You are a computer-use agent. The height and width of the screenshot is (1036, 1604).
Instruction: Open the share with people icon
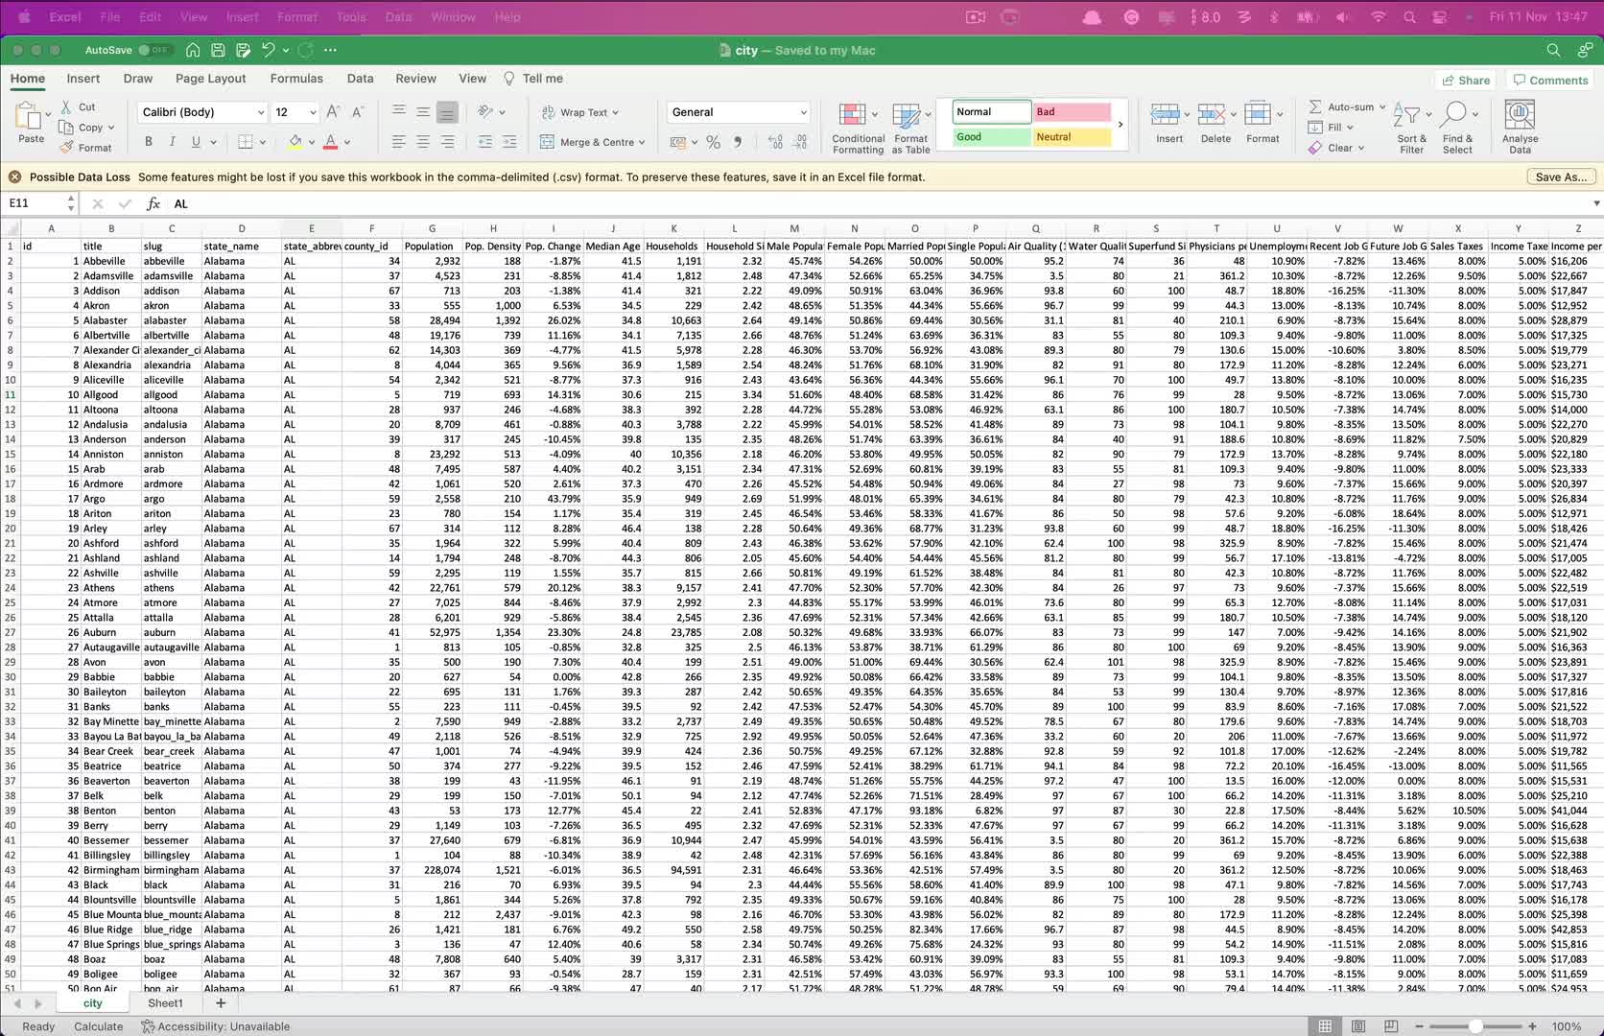pos(1585,50)
